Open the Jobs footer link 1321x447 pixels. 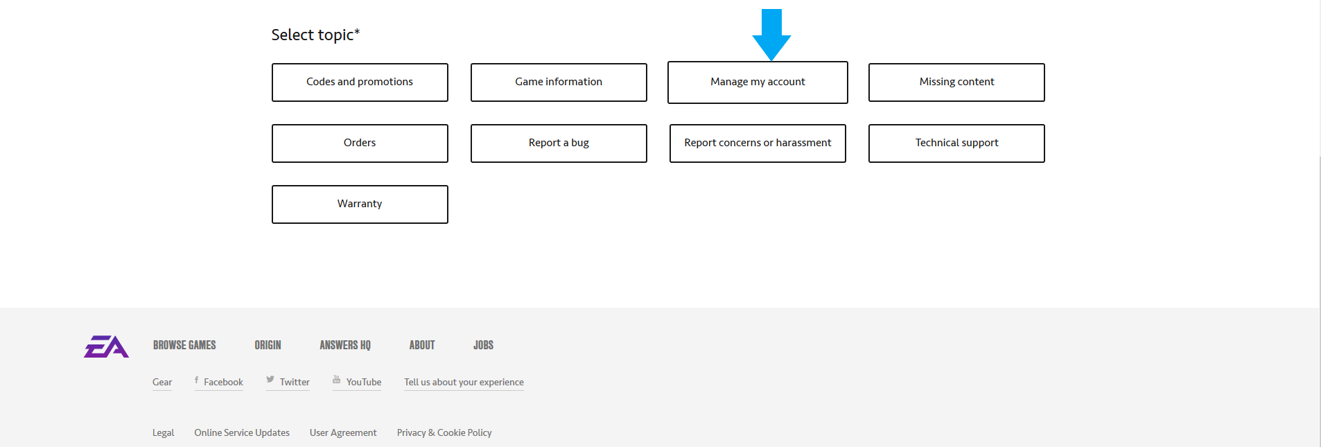[483, 345]
